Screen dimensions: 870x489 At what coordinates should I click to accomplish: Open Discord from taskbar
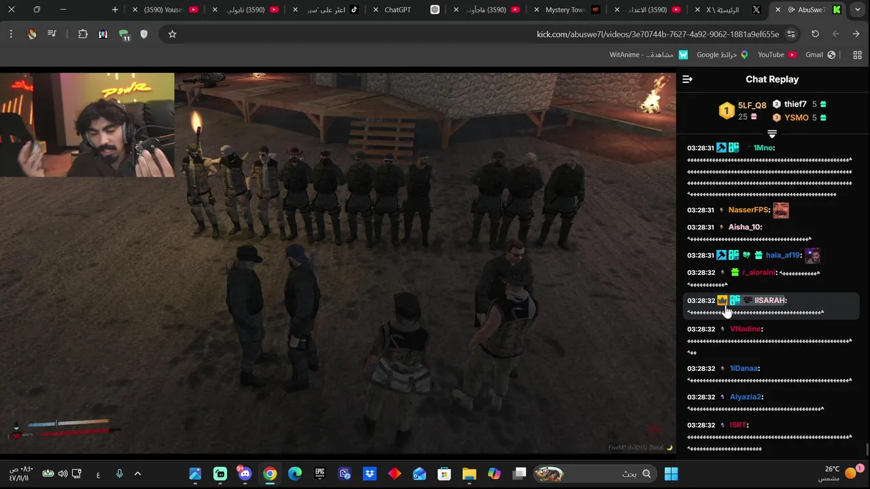coord(245,473)
